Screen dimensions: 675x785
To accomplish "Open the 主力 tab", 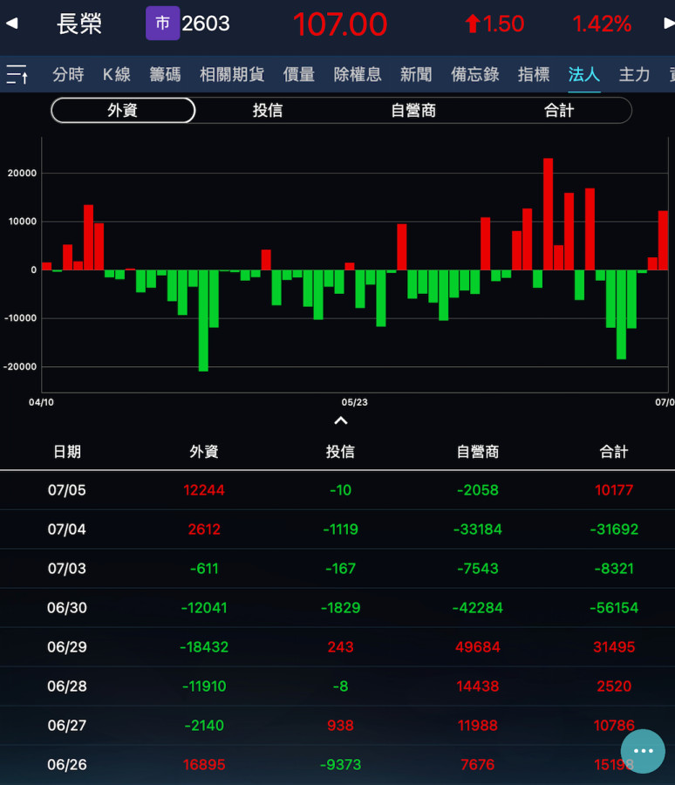I will [634, 75].
